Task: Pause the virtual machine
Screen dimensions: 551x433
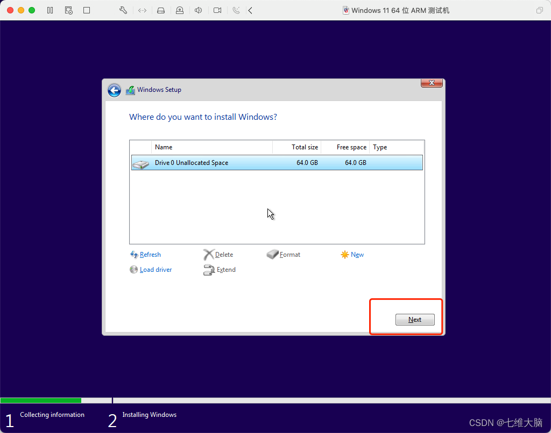Action: [x=50, y=11]
